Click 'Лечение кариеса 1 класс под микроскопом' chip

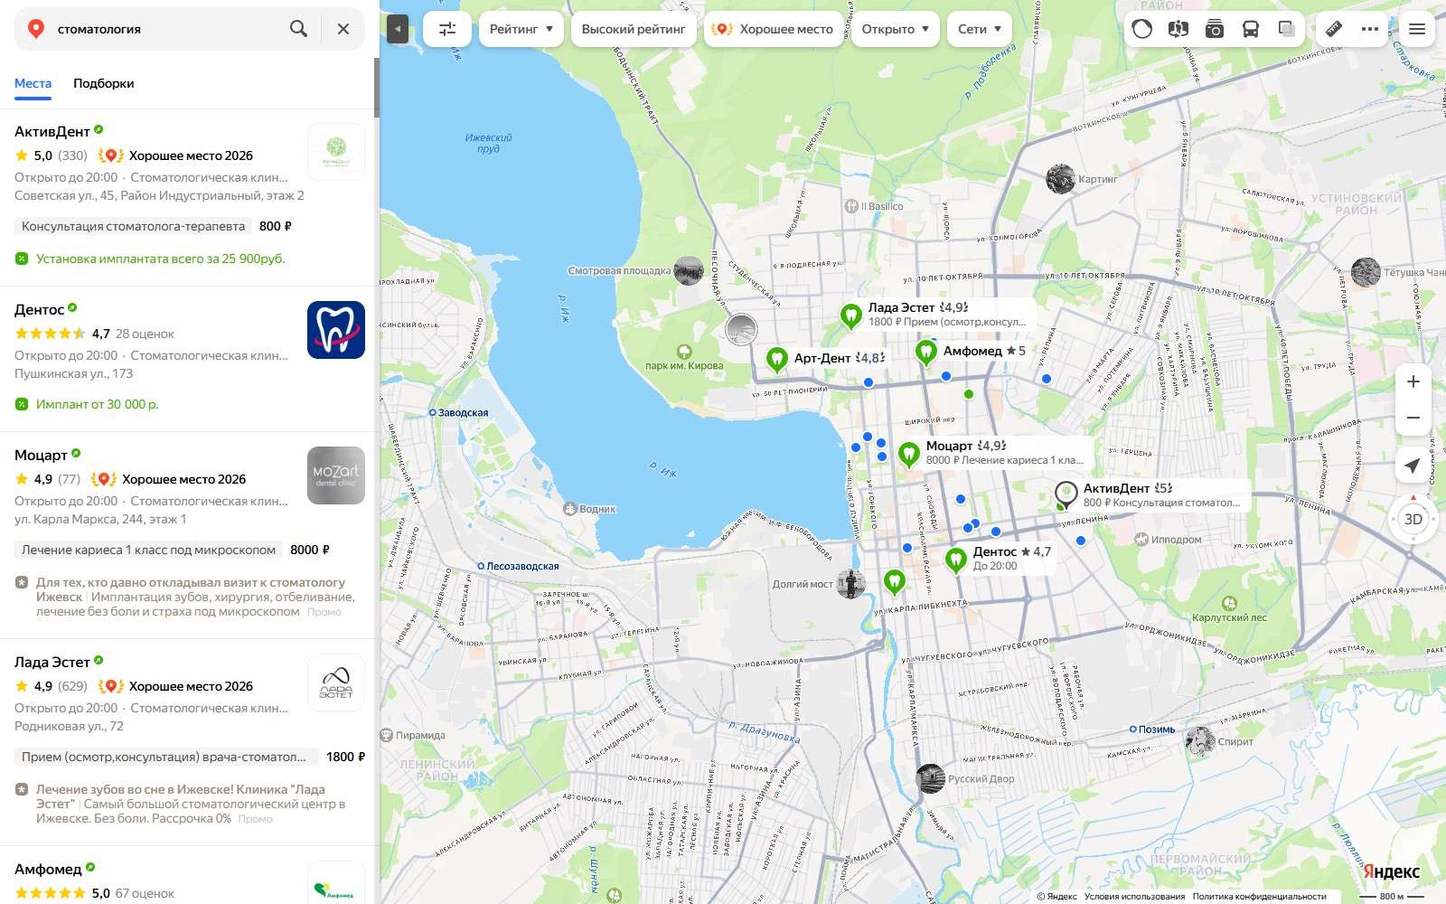tap(148, 550)
